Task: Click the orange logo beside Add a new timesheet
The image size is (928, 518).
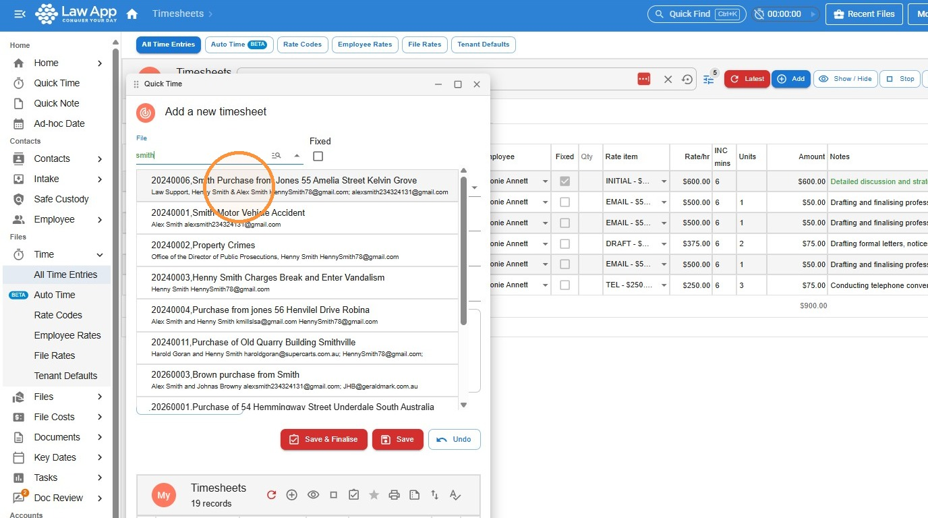Action: pyautogui.click(x=146, y=113)
